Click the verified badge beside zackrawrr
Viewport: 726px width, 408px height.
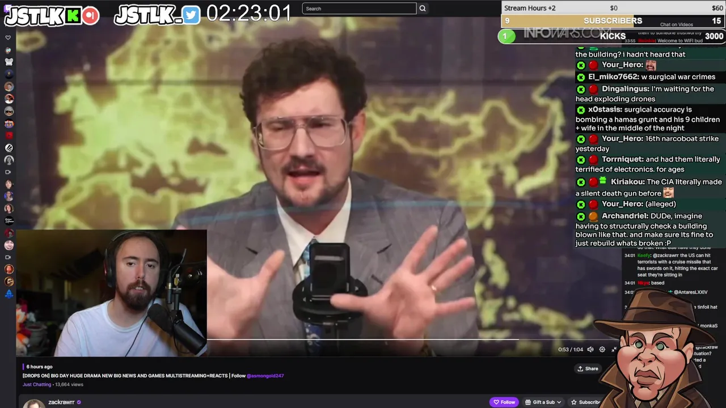tap(79, 402)
